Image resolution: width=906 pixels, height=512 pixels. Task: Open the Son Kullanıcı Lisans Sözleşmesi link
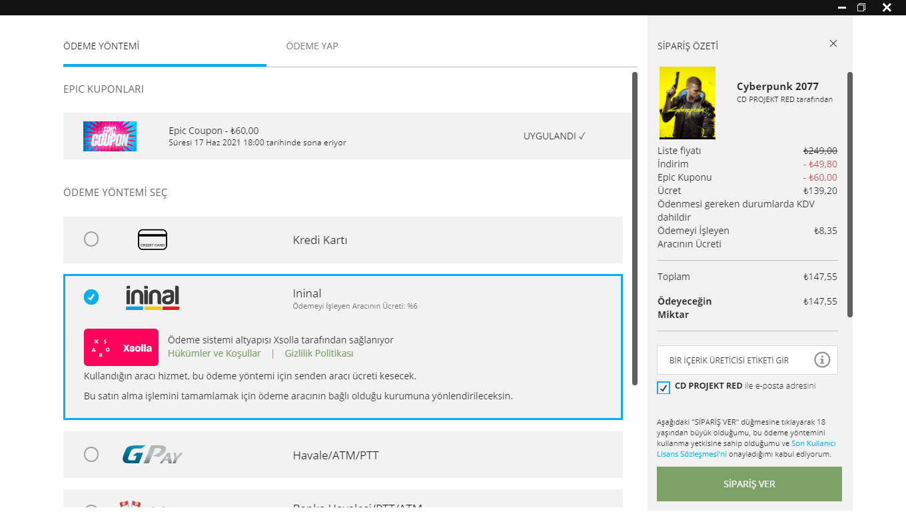coord(746,449)
